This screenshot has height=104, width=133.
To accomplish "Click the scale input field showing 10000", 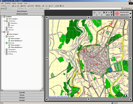I will (107, 15).
